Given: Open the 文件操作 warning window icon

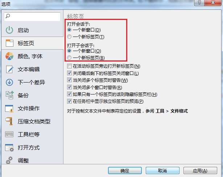Looking at the screenshot, I should pos(9,109).
